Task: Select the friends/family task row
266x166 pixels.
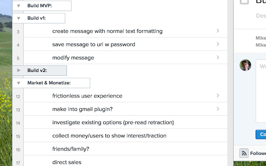Action: [71, 149]
